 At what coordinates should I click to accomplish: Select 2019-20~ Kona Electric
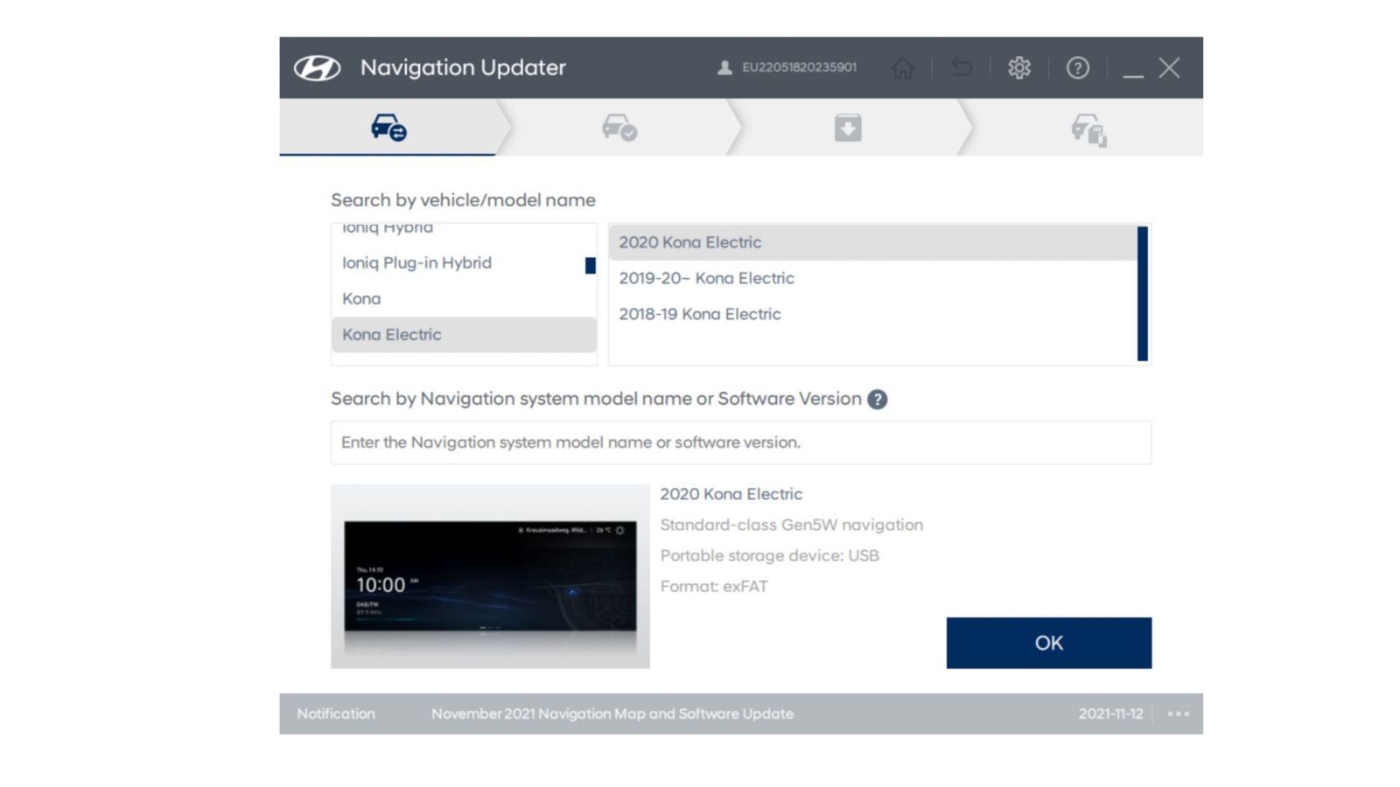point(706,278)
